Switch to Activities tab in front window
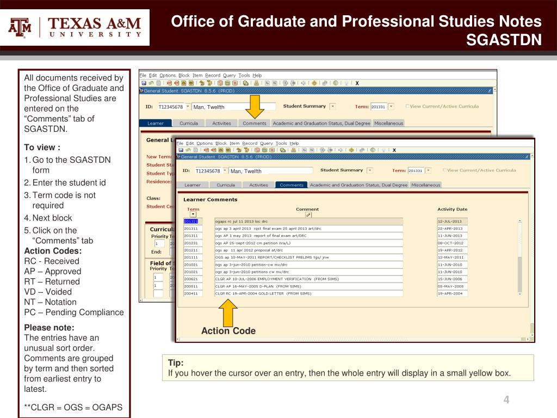 (x=258, y=185)
